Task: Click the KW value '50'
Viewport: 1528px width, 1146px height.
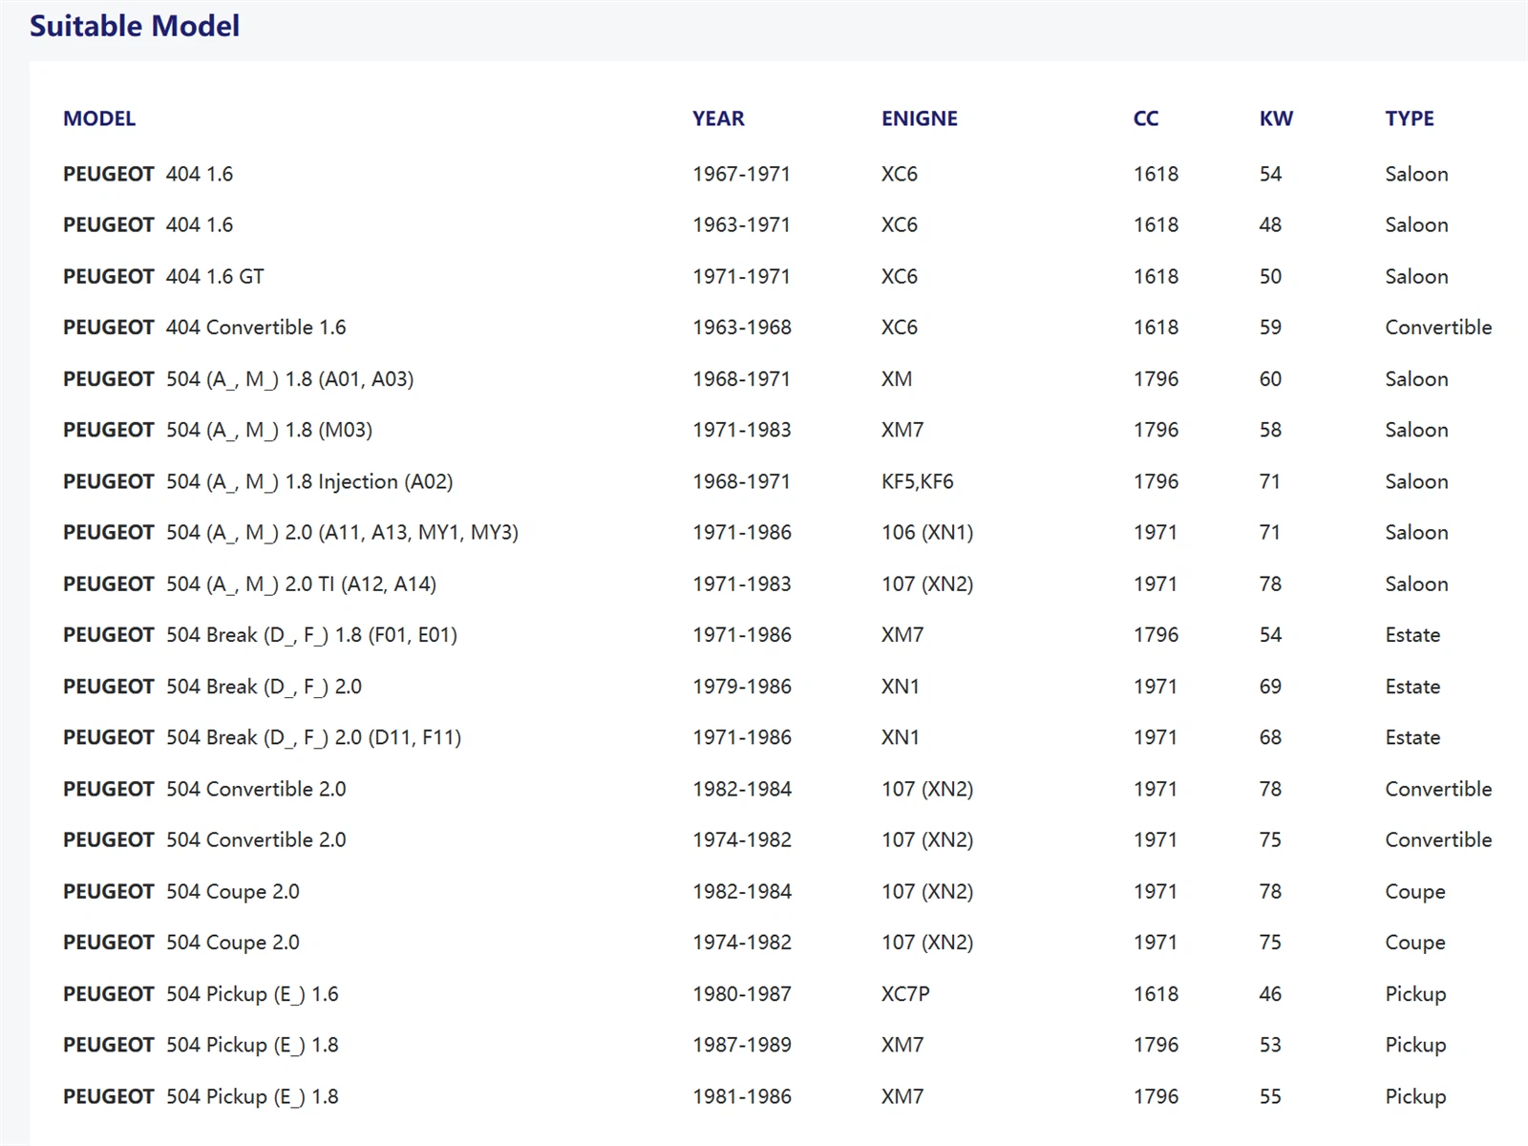Action: pyautogui.click(x=1270, y=276)
